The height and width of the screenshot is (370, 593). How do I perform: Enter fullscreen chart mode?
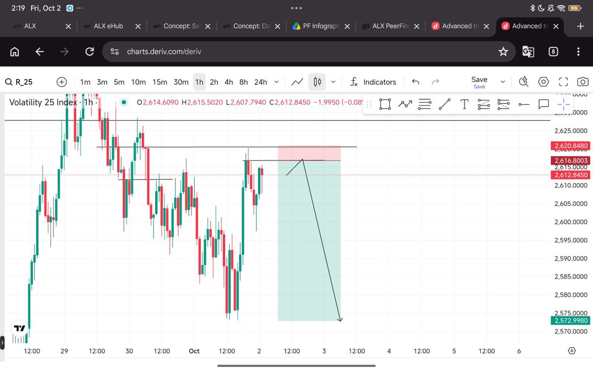click(x=563, y=82)
